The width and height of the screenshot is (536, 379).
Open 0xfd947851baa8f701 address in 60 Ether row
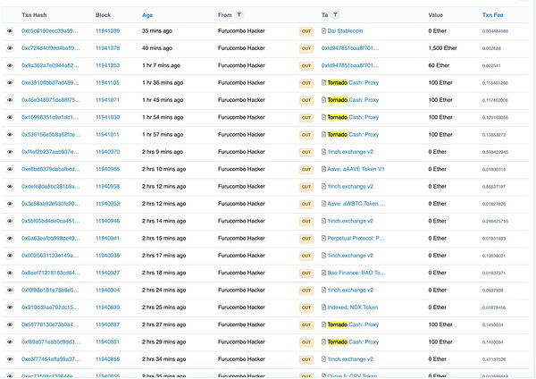pyautogui.click(x=350, y=65)
